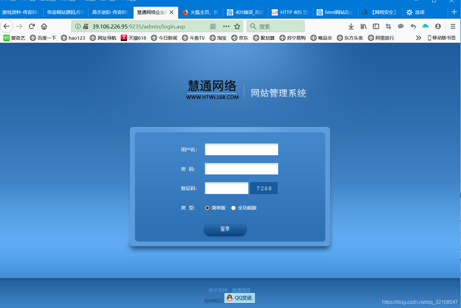
Task: Open 移动版书签 mobile bookmarks folder
Action: 442,38
